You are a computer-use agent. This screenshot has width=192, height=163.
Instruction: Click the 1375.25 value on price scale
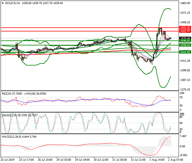185,89
